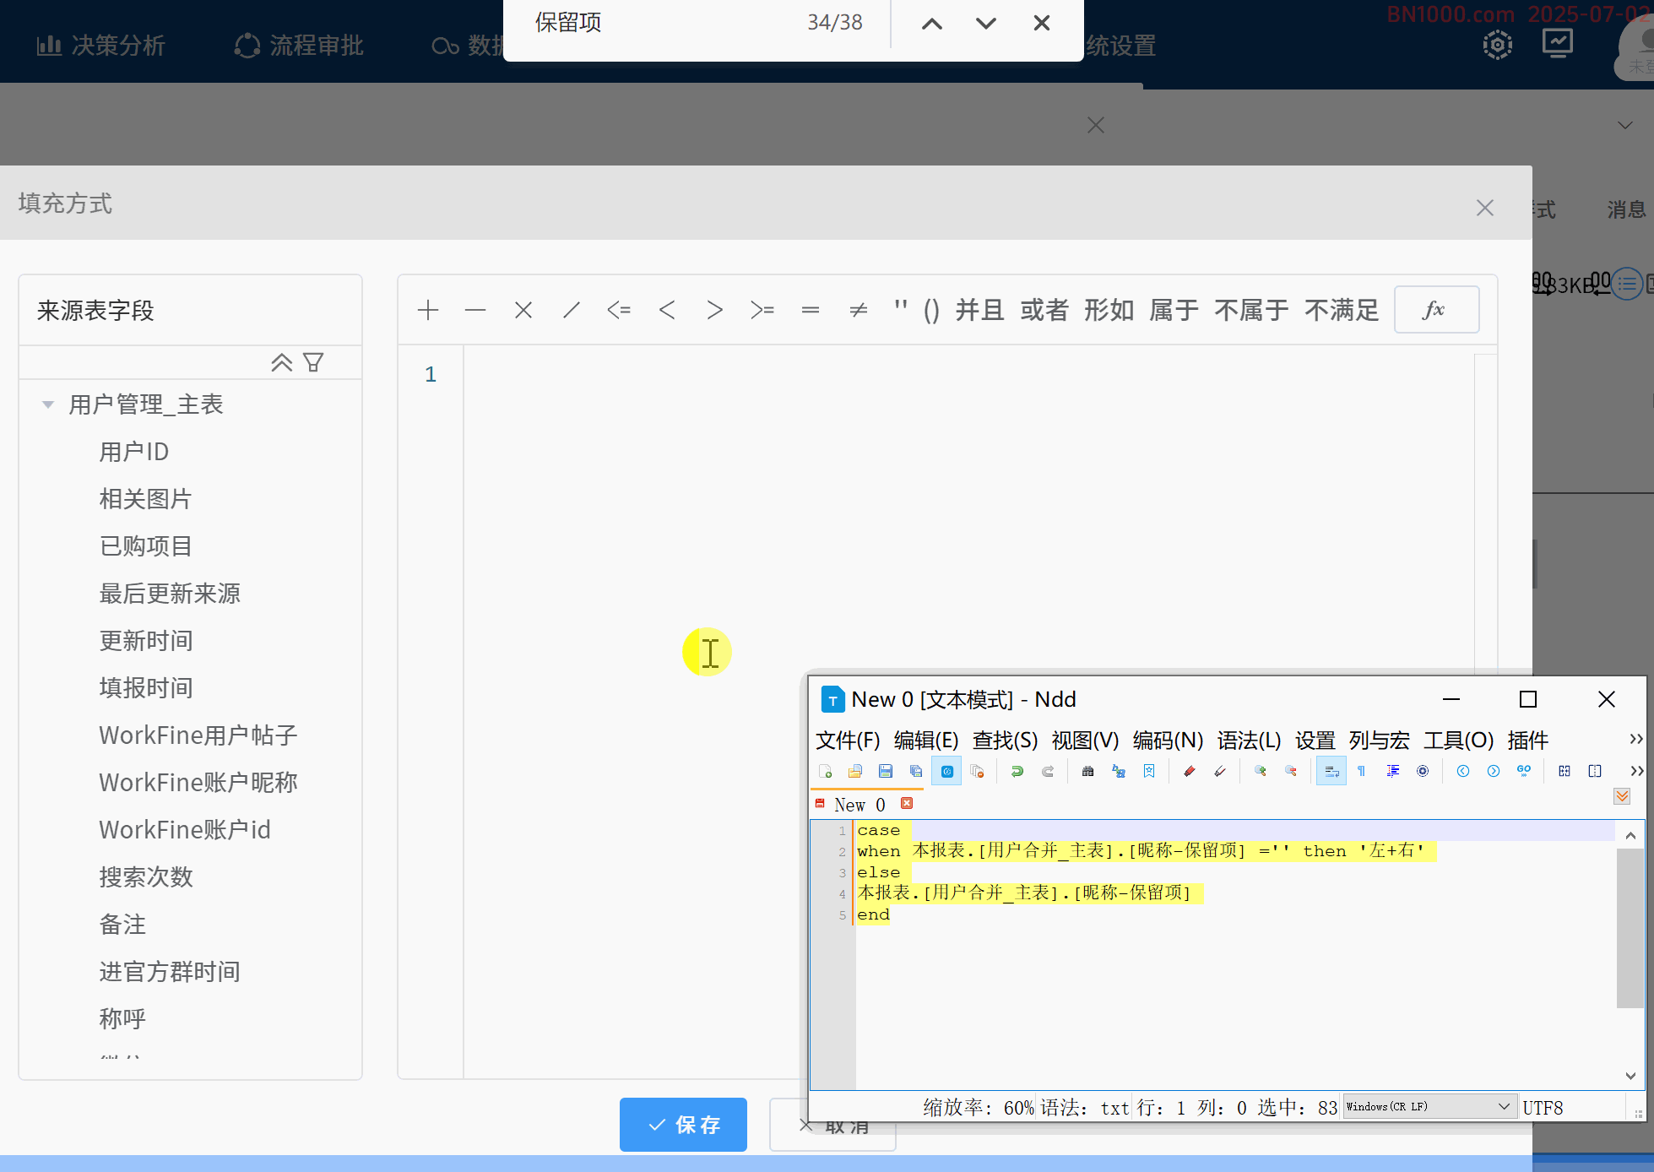Screen dimensions: 1654x1172
Task: Open the 工具(O) menu in Ndd
Action: pos(1458,741)
